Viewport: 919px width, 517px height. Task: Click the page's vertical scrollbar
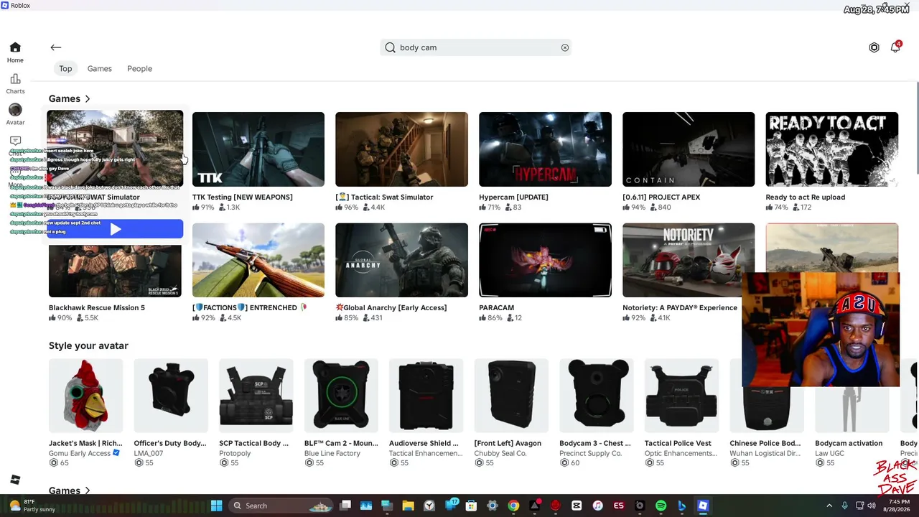click(916, 129)
